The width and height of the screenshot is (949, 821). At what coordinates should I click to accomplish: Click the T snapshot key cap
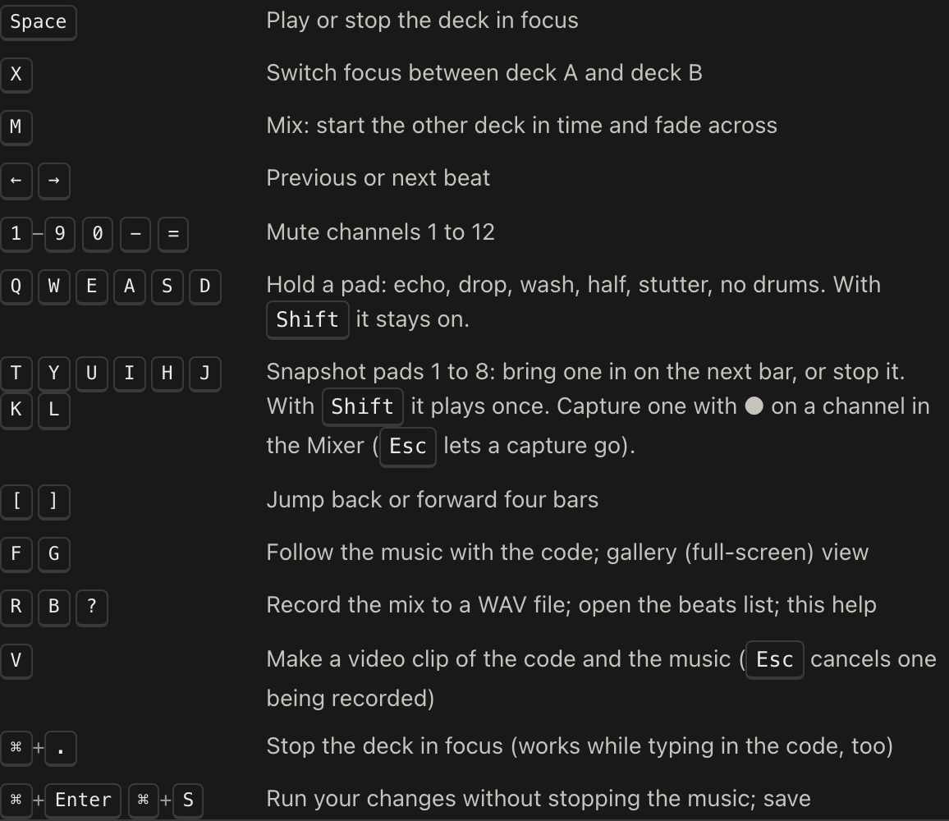click(x=16, y=374)
